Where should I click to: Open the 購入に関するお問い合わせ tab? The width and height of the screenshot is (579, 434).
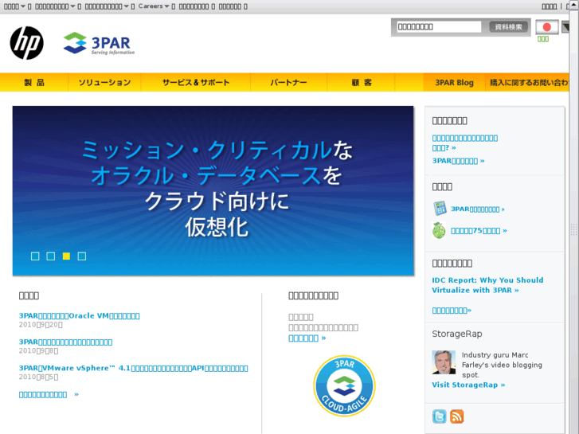coord(528,82)
